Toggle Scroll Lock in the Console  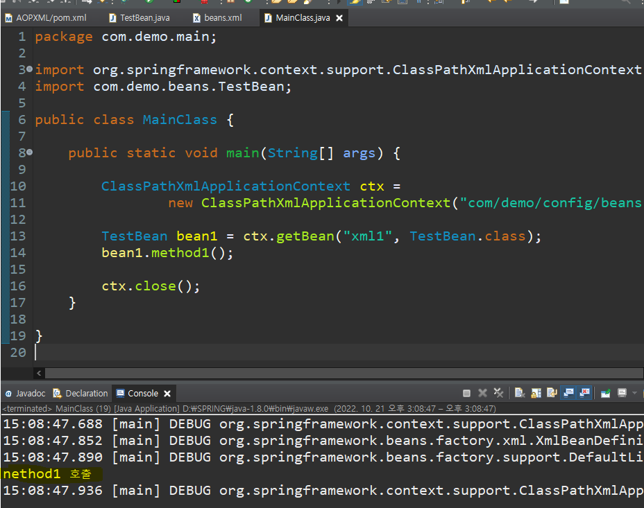pos(536,393)
